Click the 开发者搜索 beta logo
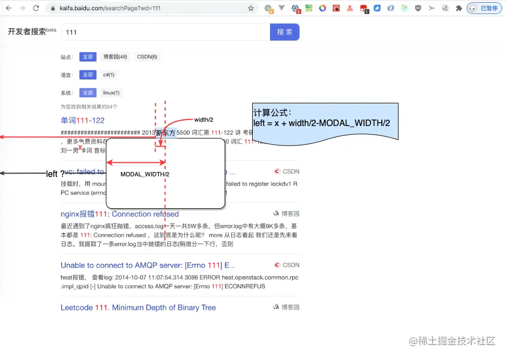 pos(32,31)
